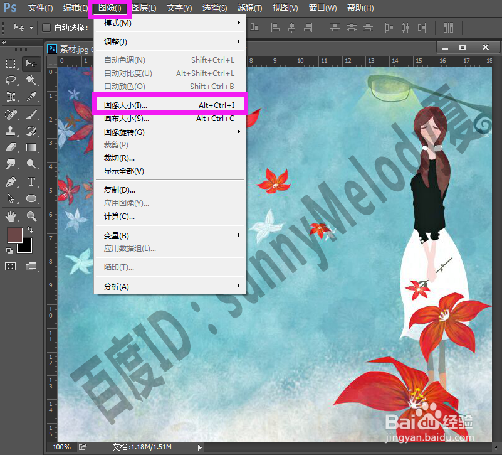
Task: Select the Eyedropper tool
Action: coord(31,97)
